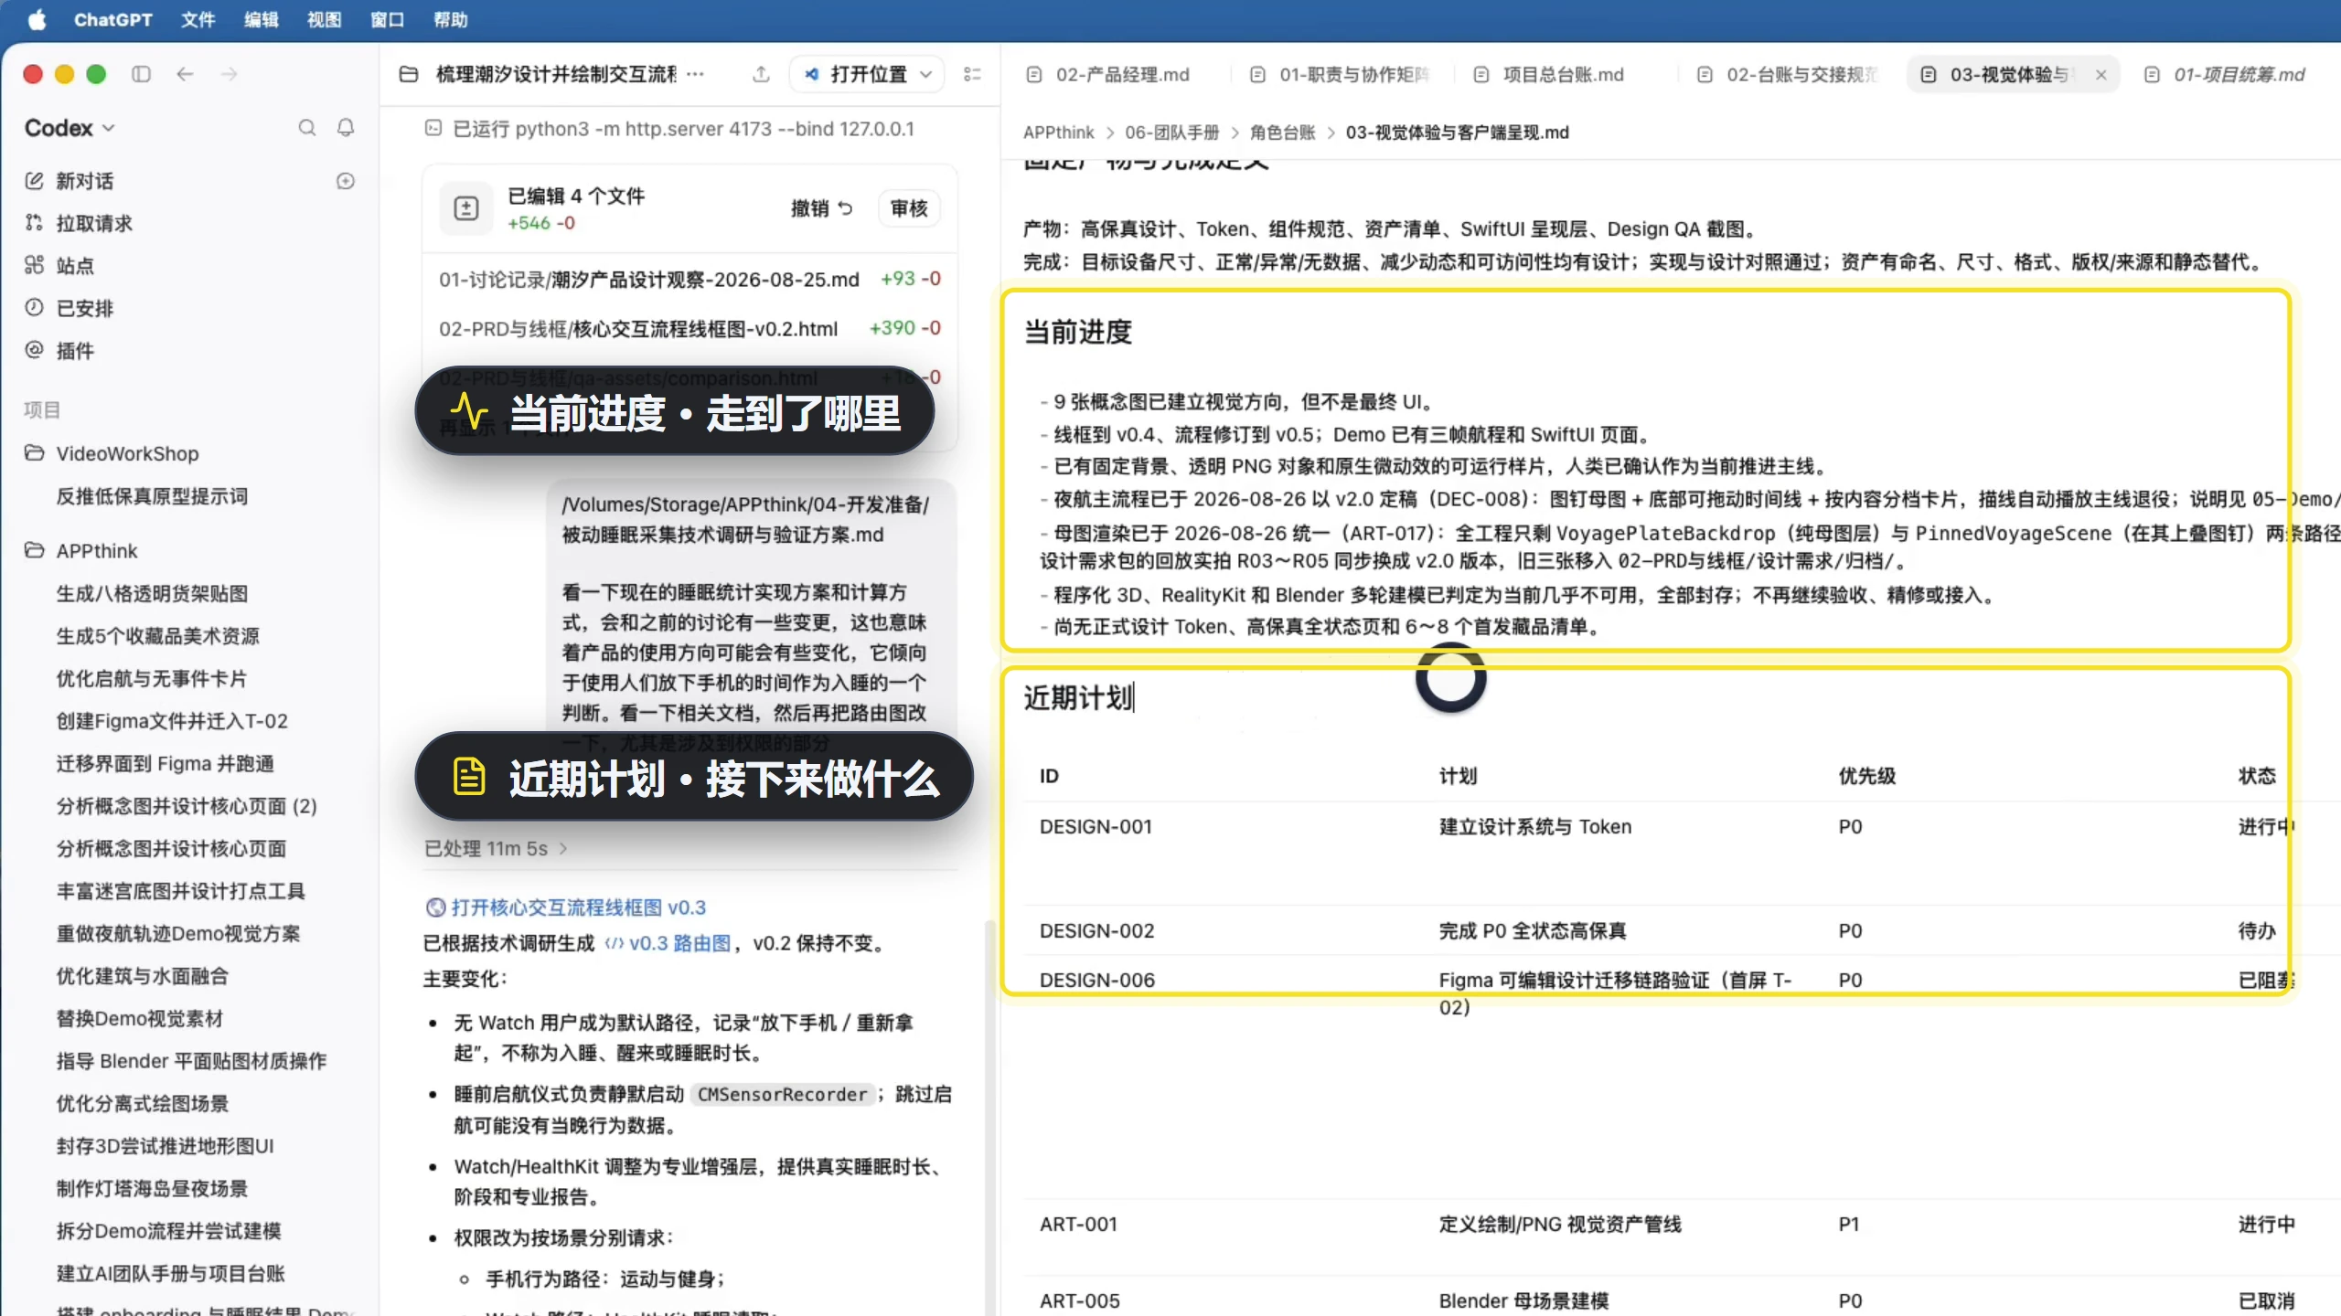Toggle the task list panel icon
Screen dimensions: 2341x1316
coord(972,74)
